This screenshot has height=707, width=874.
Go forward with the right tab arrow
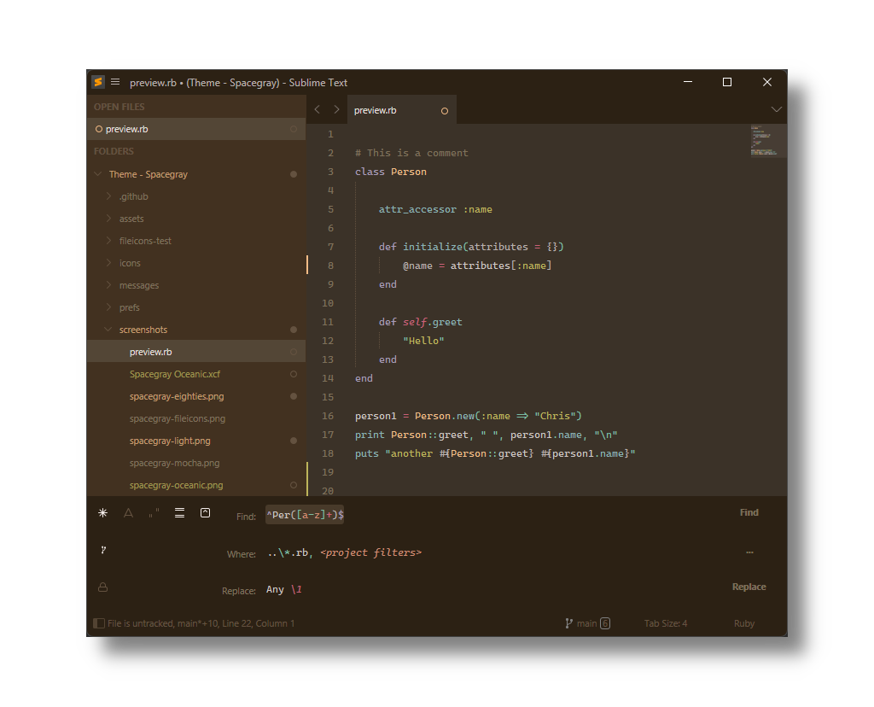(336, 109)
